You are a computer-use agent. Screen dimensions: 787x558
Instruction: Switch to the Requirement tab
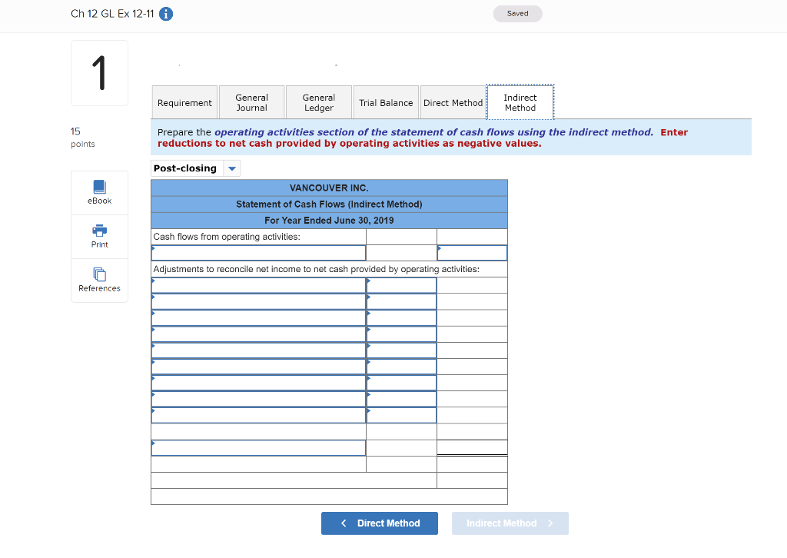point(184,102)
